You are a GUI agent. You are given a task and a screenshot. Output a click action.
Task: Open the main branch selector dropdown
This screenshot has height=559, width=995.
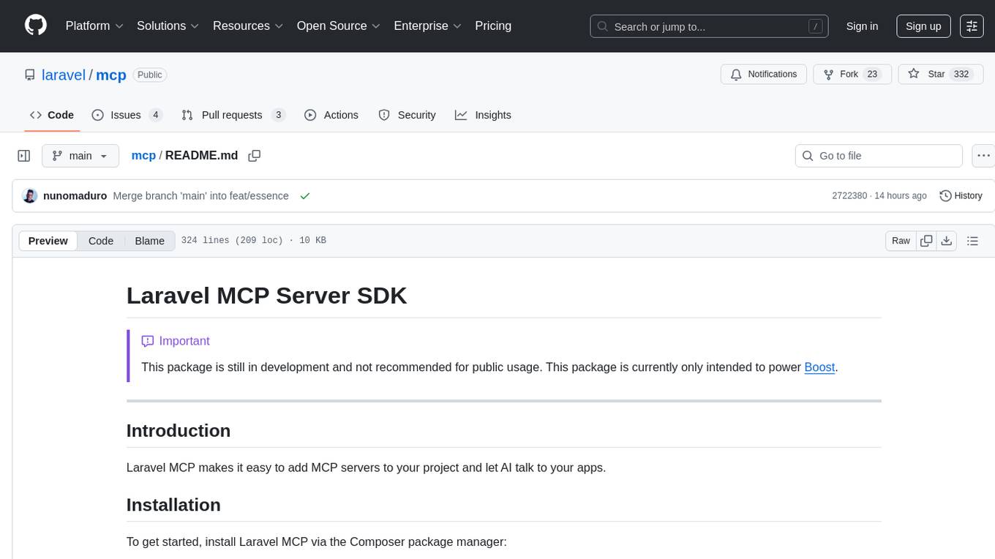[80, 156]
